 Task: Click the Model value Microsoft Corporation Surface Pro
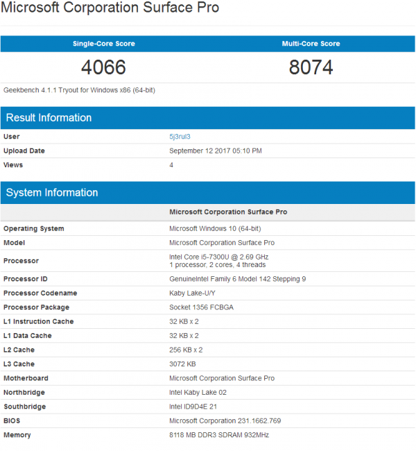pos(222,243)
